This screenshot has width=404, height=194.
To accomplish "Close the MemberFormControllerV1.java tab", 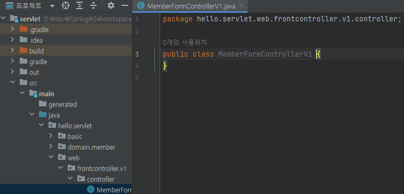I will [241, 5].
